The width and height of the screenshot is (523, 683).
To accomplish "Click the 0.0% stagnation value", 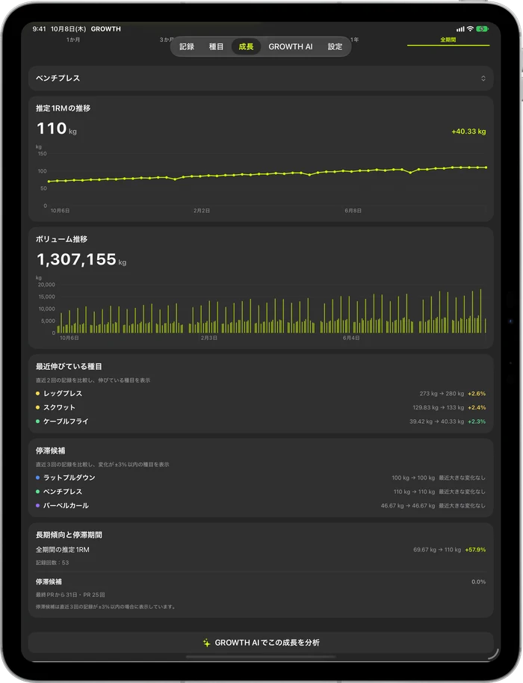I will click(x=479, y=581).
